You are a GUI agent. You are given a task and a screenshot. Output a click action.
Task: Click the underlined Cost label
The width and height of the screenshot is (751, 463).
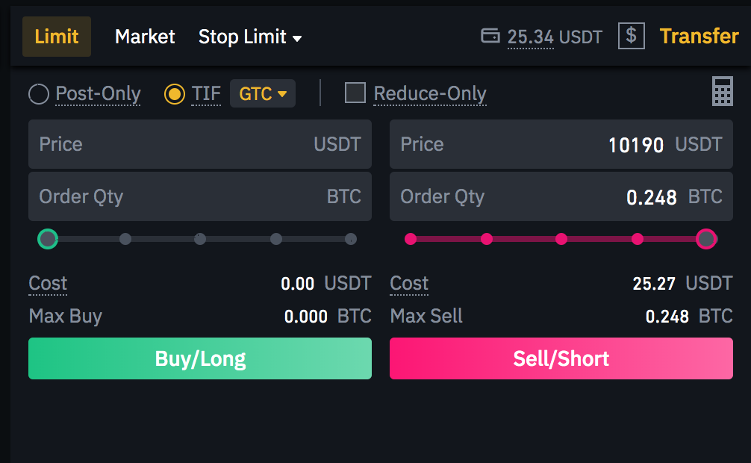[x=47, y=284]
